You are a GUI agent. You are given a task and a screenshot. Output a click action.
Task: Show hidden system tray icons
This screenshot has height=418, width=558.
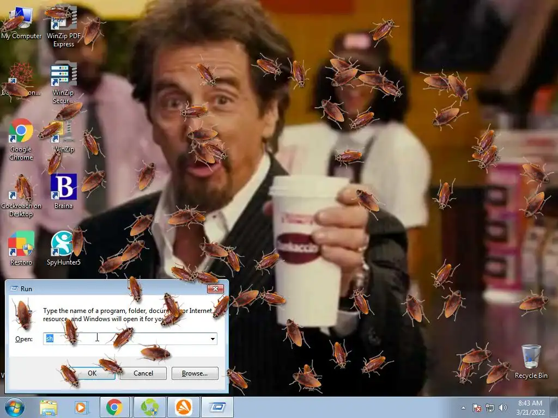tap(463, 408)
